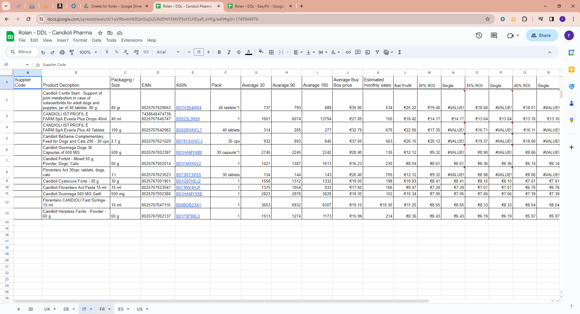Open Google Calendar side panel
580x314 pixels.
click(x=571, y=53)
